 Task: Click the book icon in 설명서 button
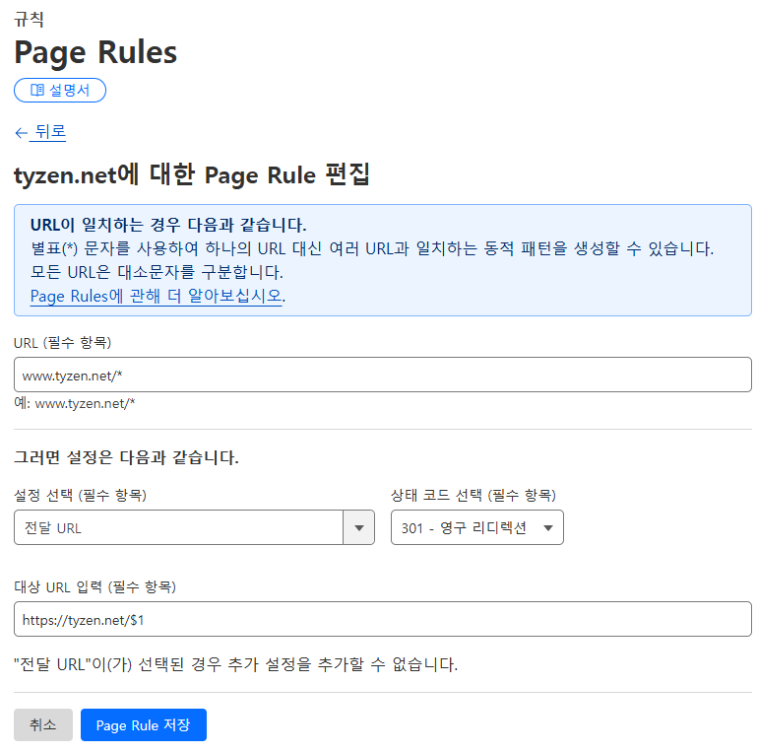[x=37, y=90]
